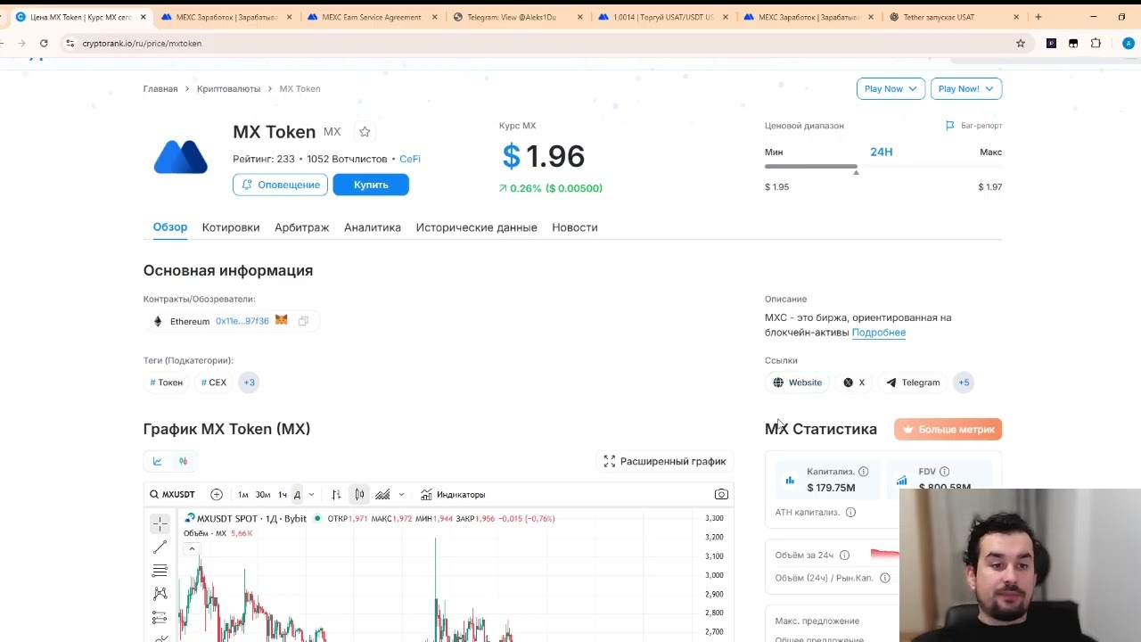The image size is (1141, 642).
Task: Select 30m chart interval
Action: pos(263,494)
